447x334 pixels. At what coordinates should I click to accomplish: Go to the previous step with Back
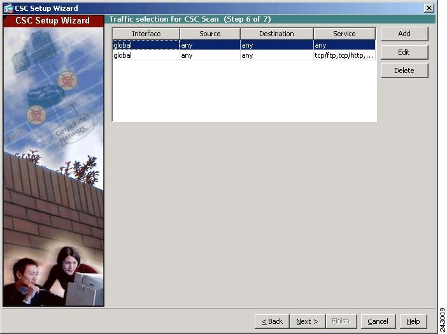(x=272, y=321)
